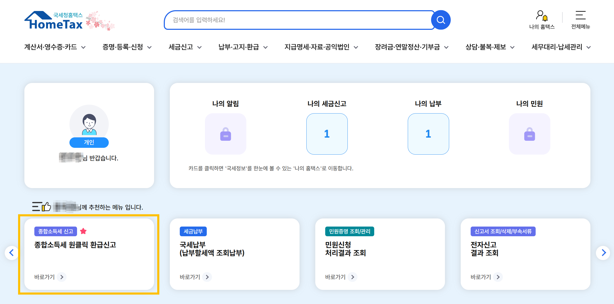Open the 전체메뉴 hamburger icon
This screenshot has width=614, height=304.
pos(580,15)
